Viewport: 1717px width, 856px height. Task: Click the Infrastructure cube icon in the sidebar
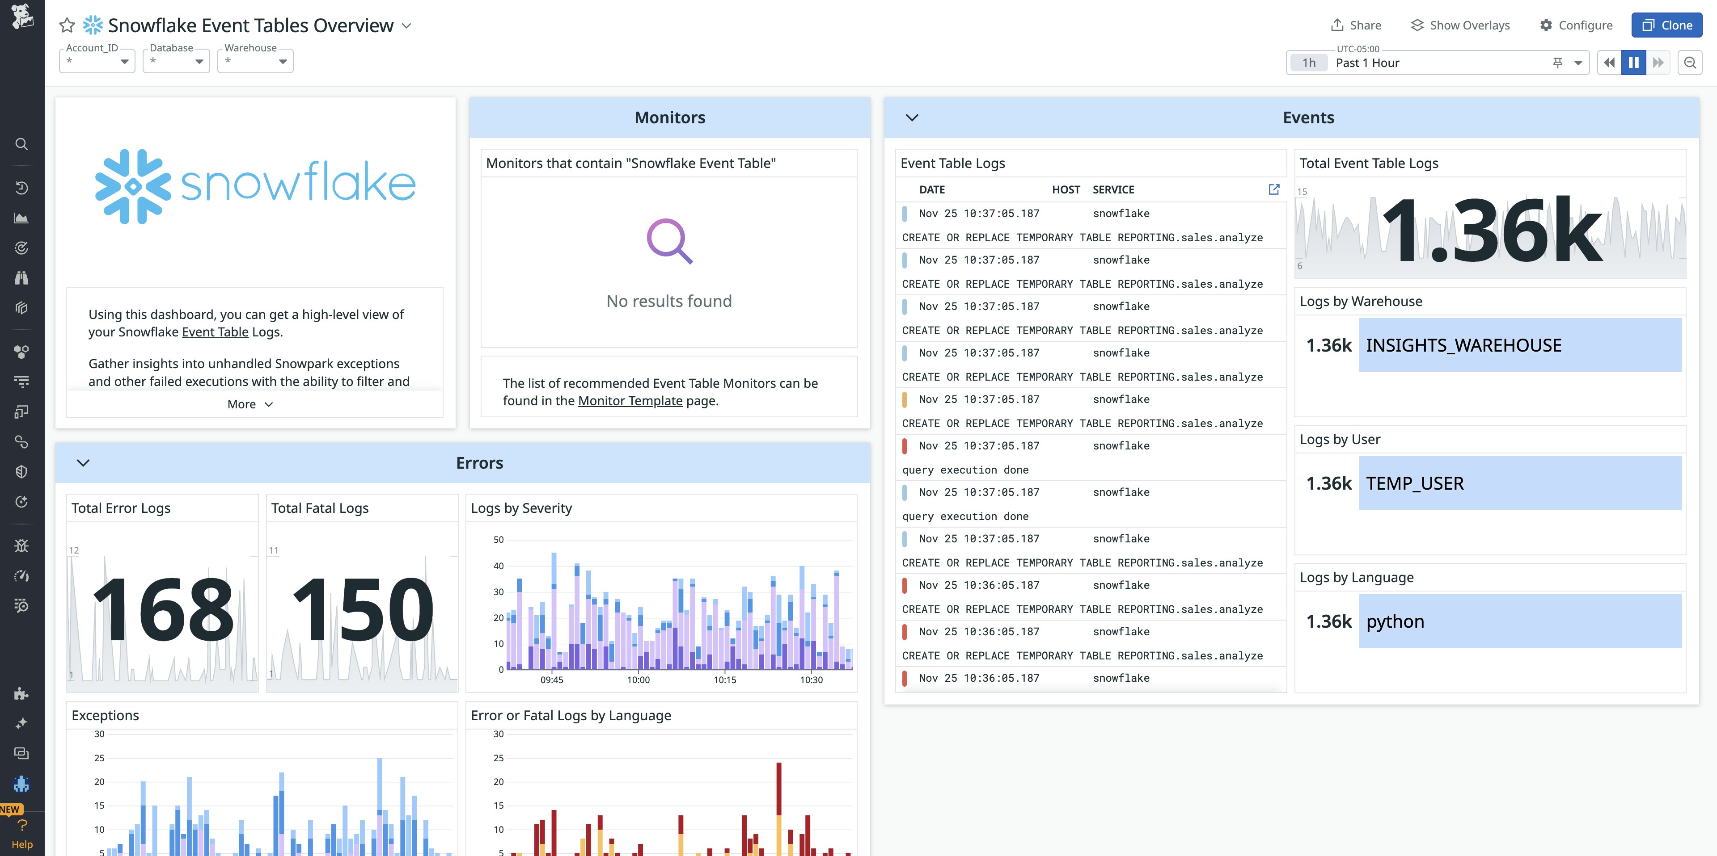(22, 308)
